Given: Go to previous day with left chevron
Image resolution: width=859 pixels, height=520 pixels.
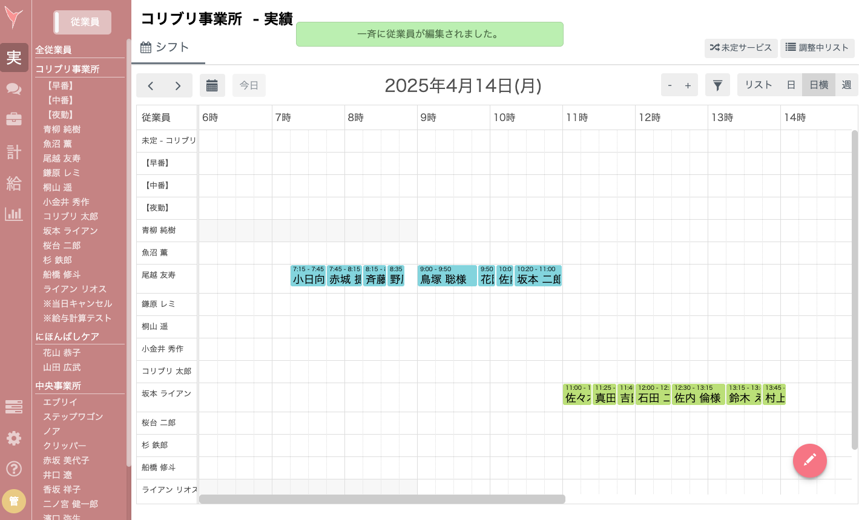Looking at the screenshot, I should coord(151,85).
